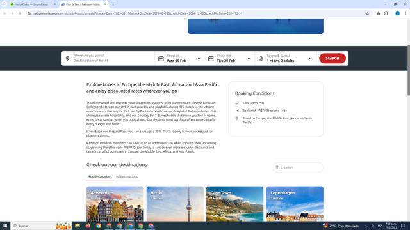The width and height of the screenshot is (410, 230).
Task: Open the Copenhagen destination card
Action: tap(295, 204)
